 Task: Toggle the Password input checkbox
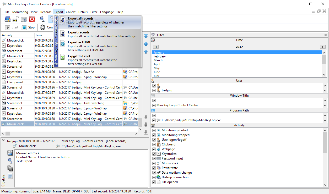coord(154,158)
